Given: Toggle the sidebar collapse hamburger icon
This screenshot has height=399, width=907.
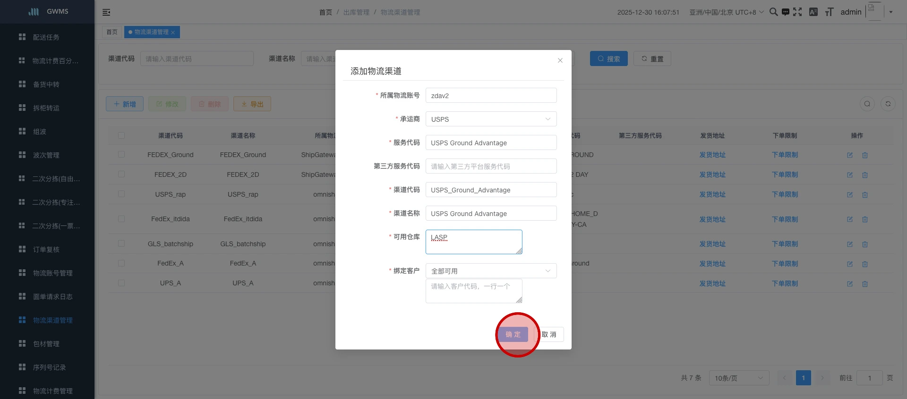Looking at the screenshot, I should tap(106, 12).
